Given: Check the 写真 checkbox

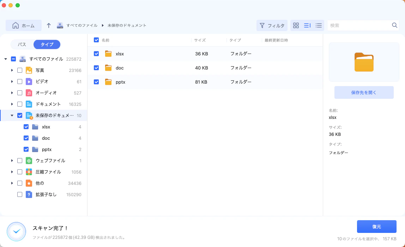Looking at the screenshot, I should (20, 70).
